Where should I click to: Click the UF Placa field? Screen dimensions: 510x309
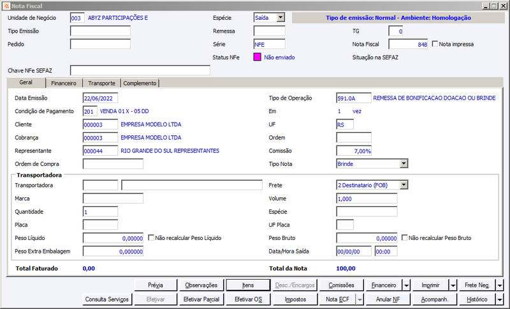tap(345, 225)
